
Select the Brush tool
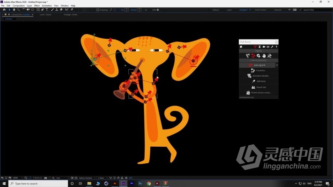coord(53,10)
